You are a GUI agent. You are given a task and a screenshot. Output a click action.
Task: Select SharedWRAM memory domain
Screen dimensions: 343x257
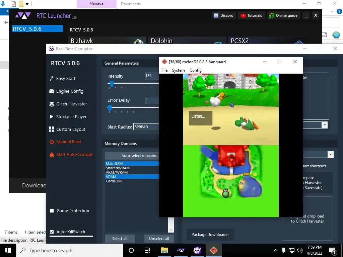pos(132,168)
